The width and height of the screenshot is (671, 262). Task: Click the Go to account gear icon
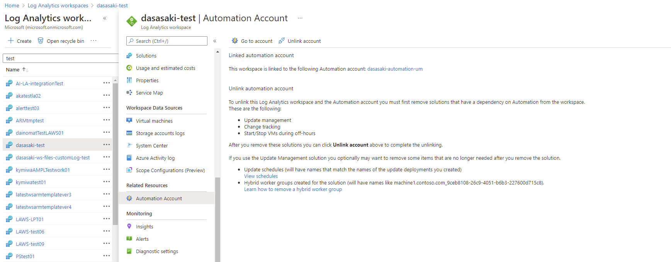[235, 41]
